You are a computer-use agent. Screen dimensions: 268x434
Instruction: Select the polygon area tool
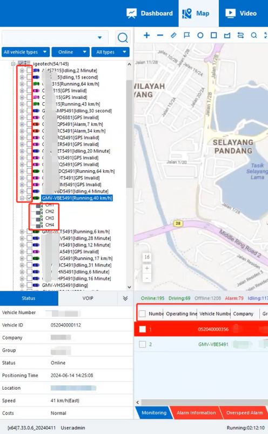pyautogui.click(x=227, y=35)
